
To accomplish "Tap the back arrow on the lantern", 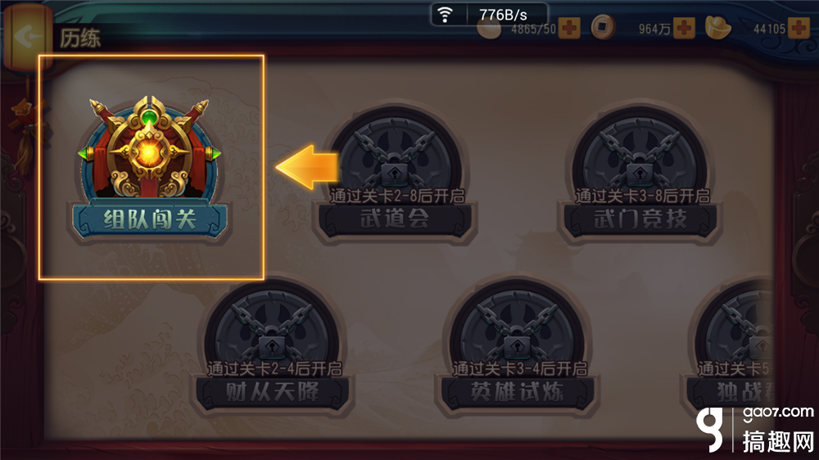I will point(28,37).
